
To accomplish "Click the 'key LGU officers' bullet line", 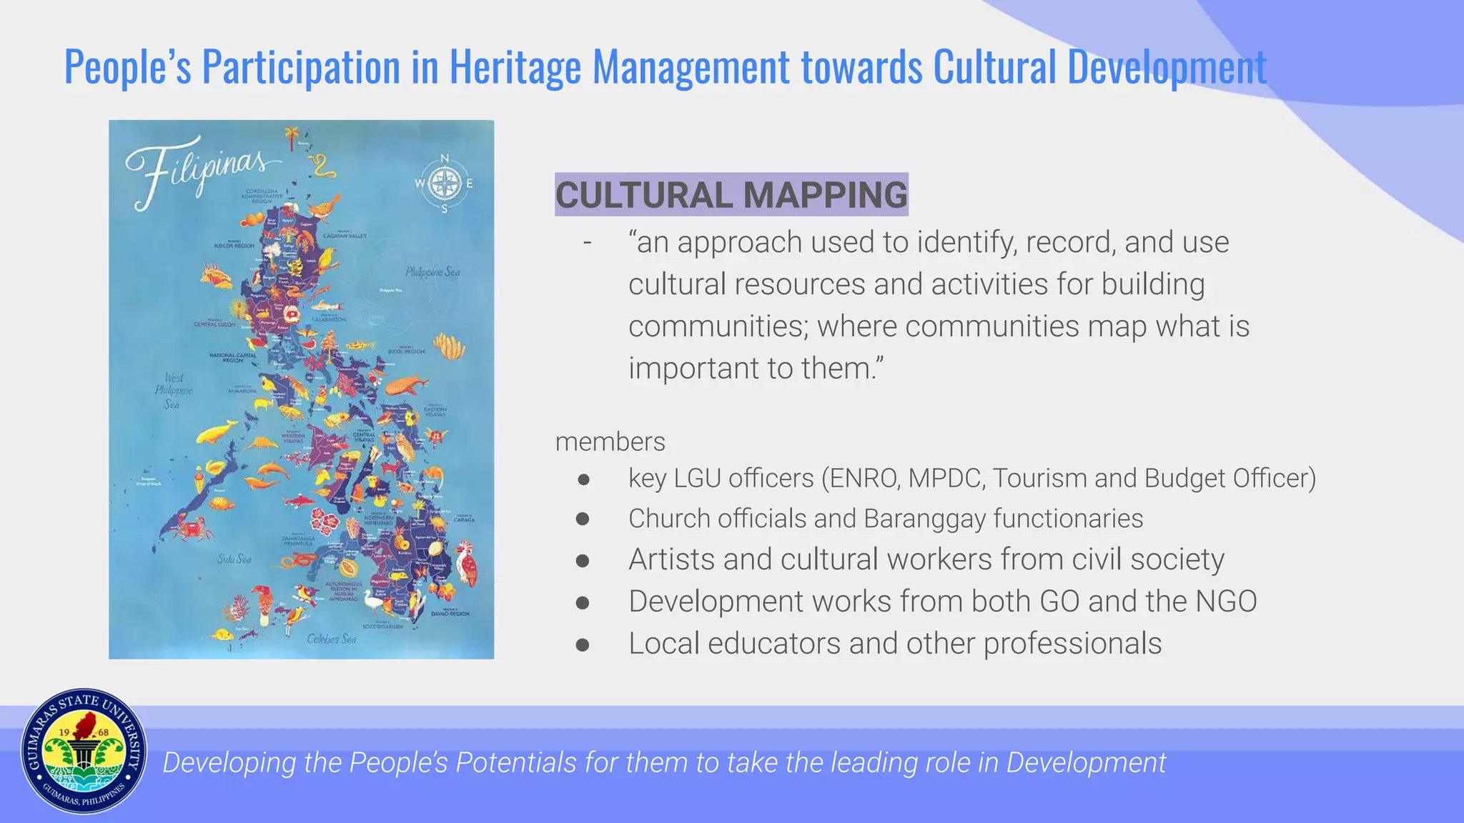I will [971, 478].
